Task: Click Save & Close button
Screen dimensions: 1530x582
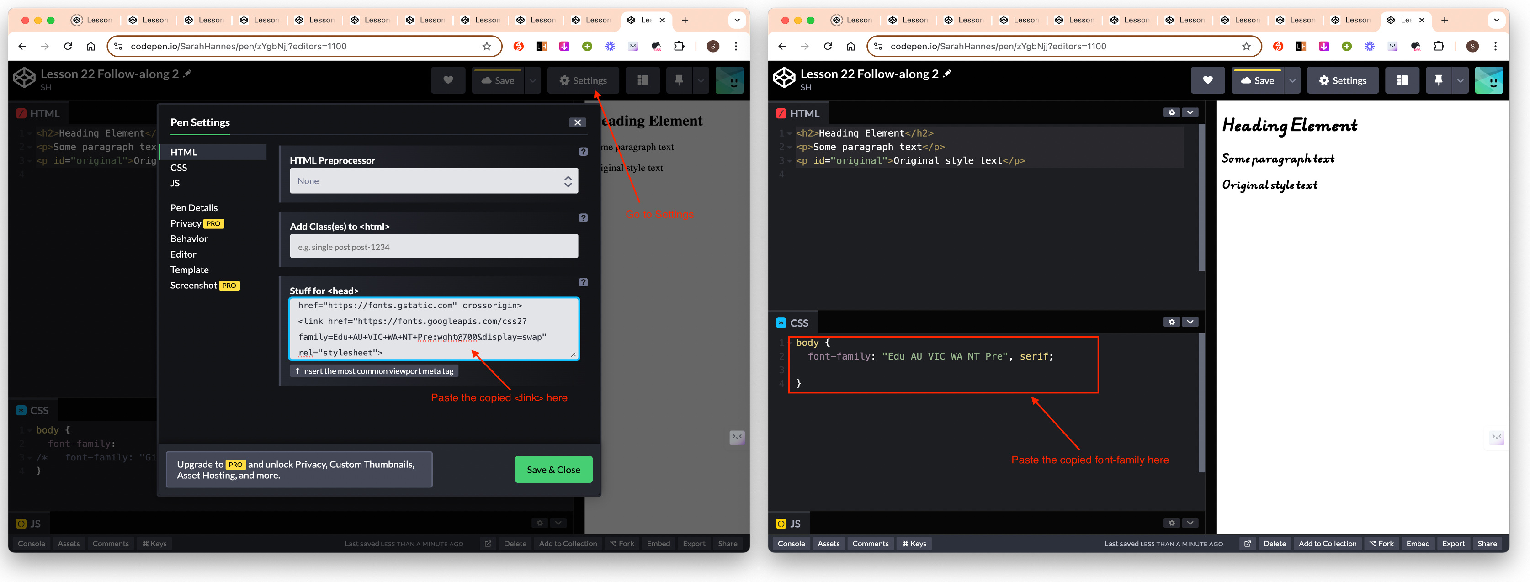Action: (553, 470)
